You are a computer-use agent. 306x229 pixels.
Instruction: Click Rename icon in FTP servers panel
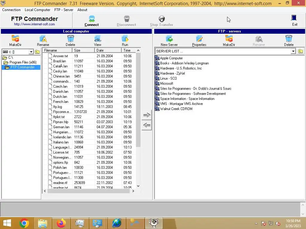(259, 39)
